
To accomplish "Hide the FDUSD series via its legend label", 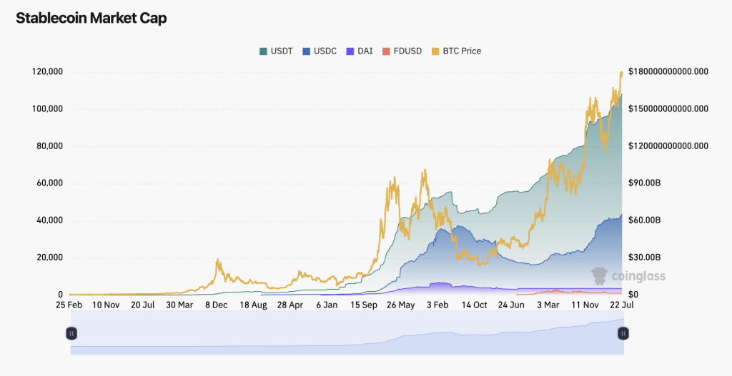I will 407,51.
